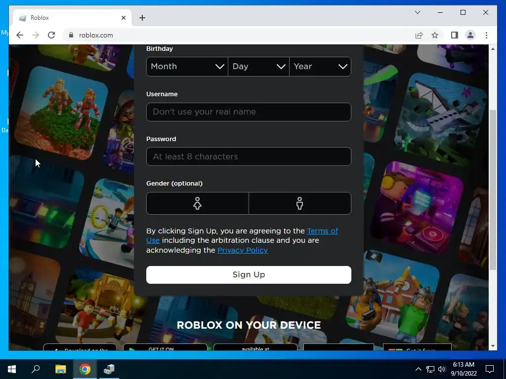
Task: Open the Windows Start menu
Action: 12,369
